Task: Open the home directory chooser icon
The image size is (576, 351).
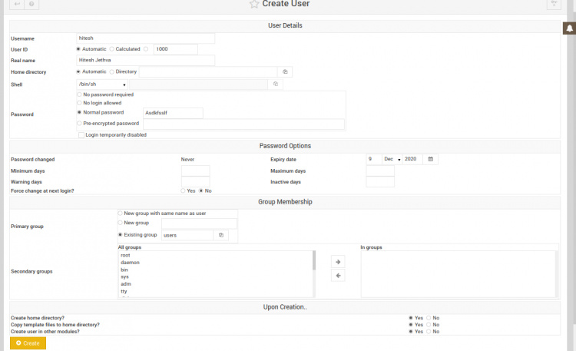Action: pos(284,71)
